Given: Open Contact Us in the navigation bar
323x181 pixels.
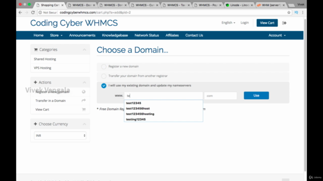Looking at the screenshot, I should click(x=194, y=35).
